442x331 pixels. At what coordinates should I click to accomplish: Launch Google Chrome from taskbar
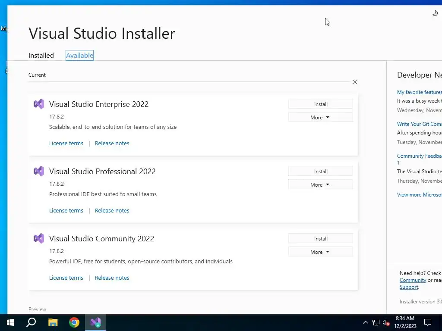click(x=74, y=322)
